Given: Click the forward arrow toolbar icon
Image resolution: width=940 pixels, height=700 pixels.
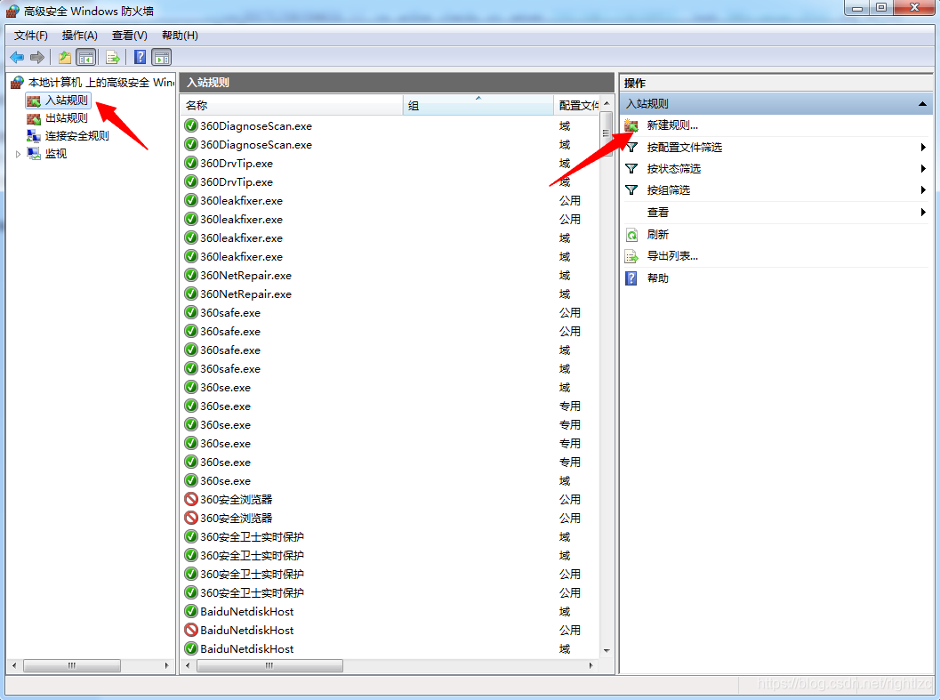Looking at the screenshot, I should coord(37,58).
